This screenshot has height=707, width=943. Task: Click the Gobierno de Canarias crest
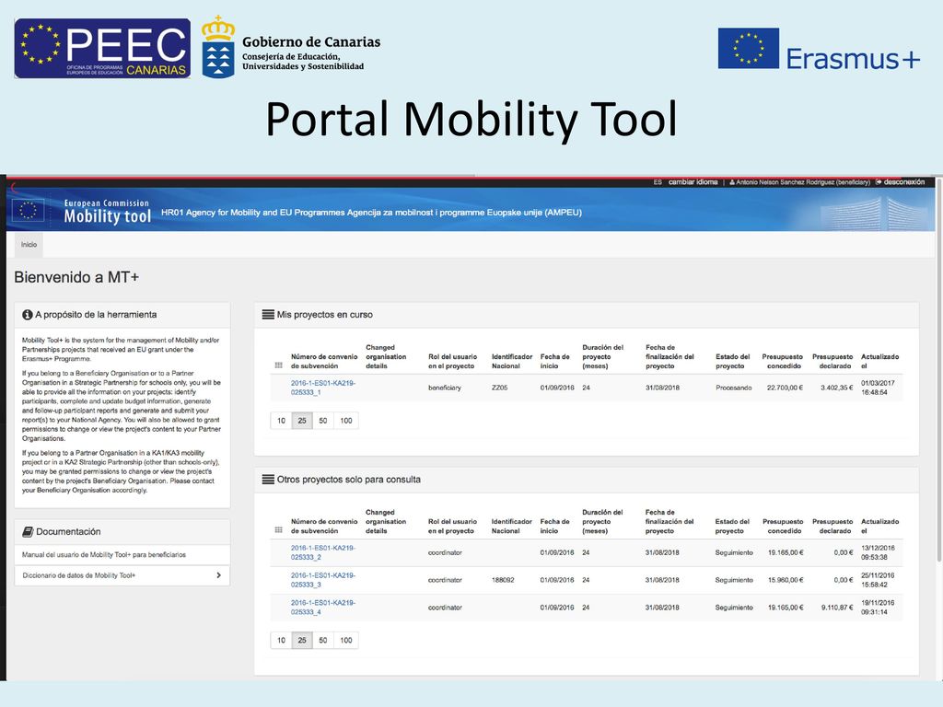tap(218, 48)
